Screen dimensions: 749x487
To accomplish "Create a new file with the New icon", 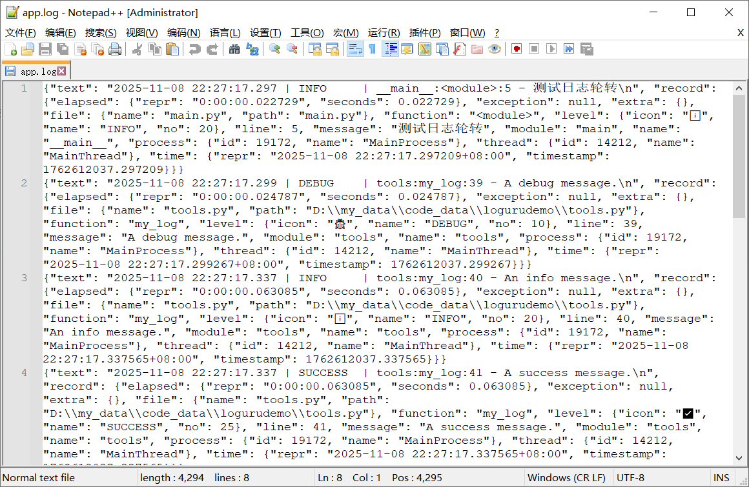I will [x=10, y=48].
